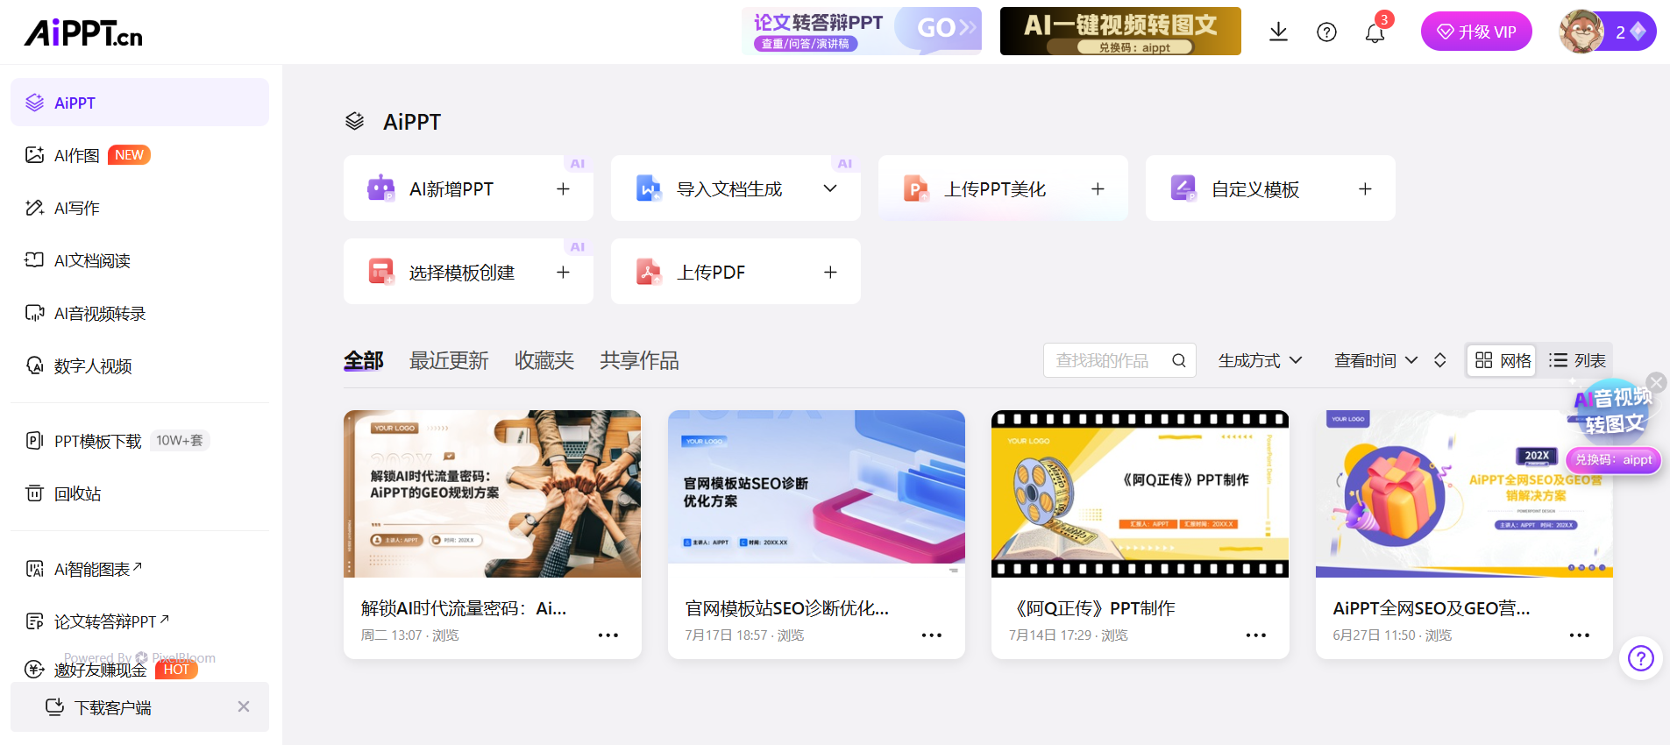The image size is (1670, 745).
Task: Open the 生成方式 filter dropdown
Action: 1260,360
